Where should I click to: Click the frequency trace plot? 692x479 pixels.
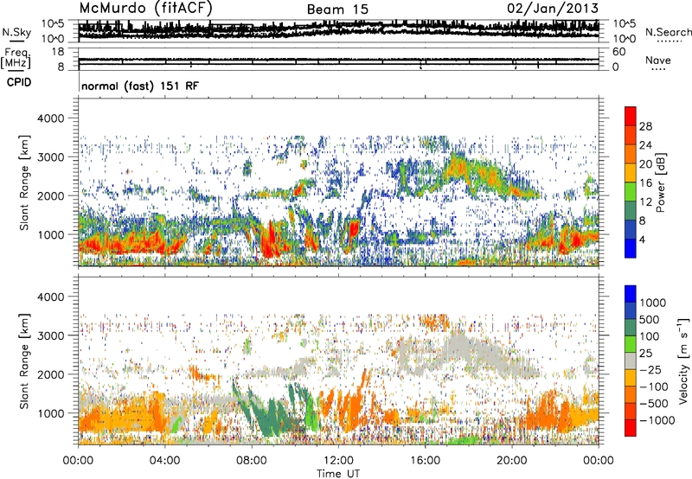[338, 59]
